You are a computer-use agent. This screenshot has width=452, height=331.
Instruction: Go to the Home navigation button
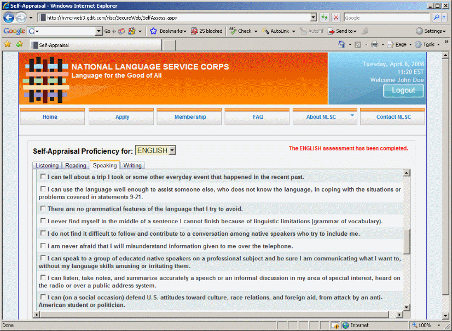52,117
